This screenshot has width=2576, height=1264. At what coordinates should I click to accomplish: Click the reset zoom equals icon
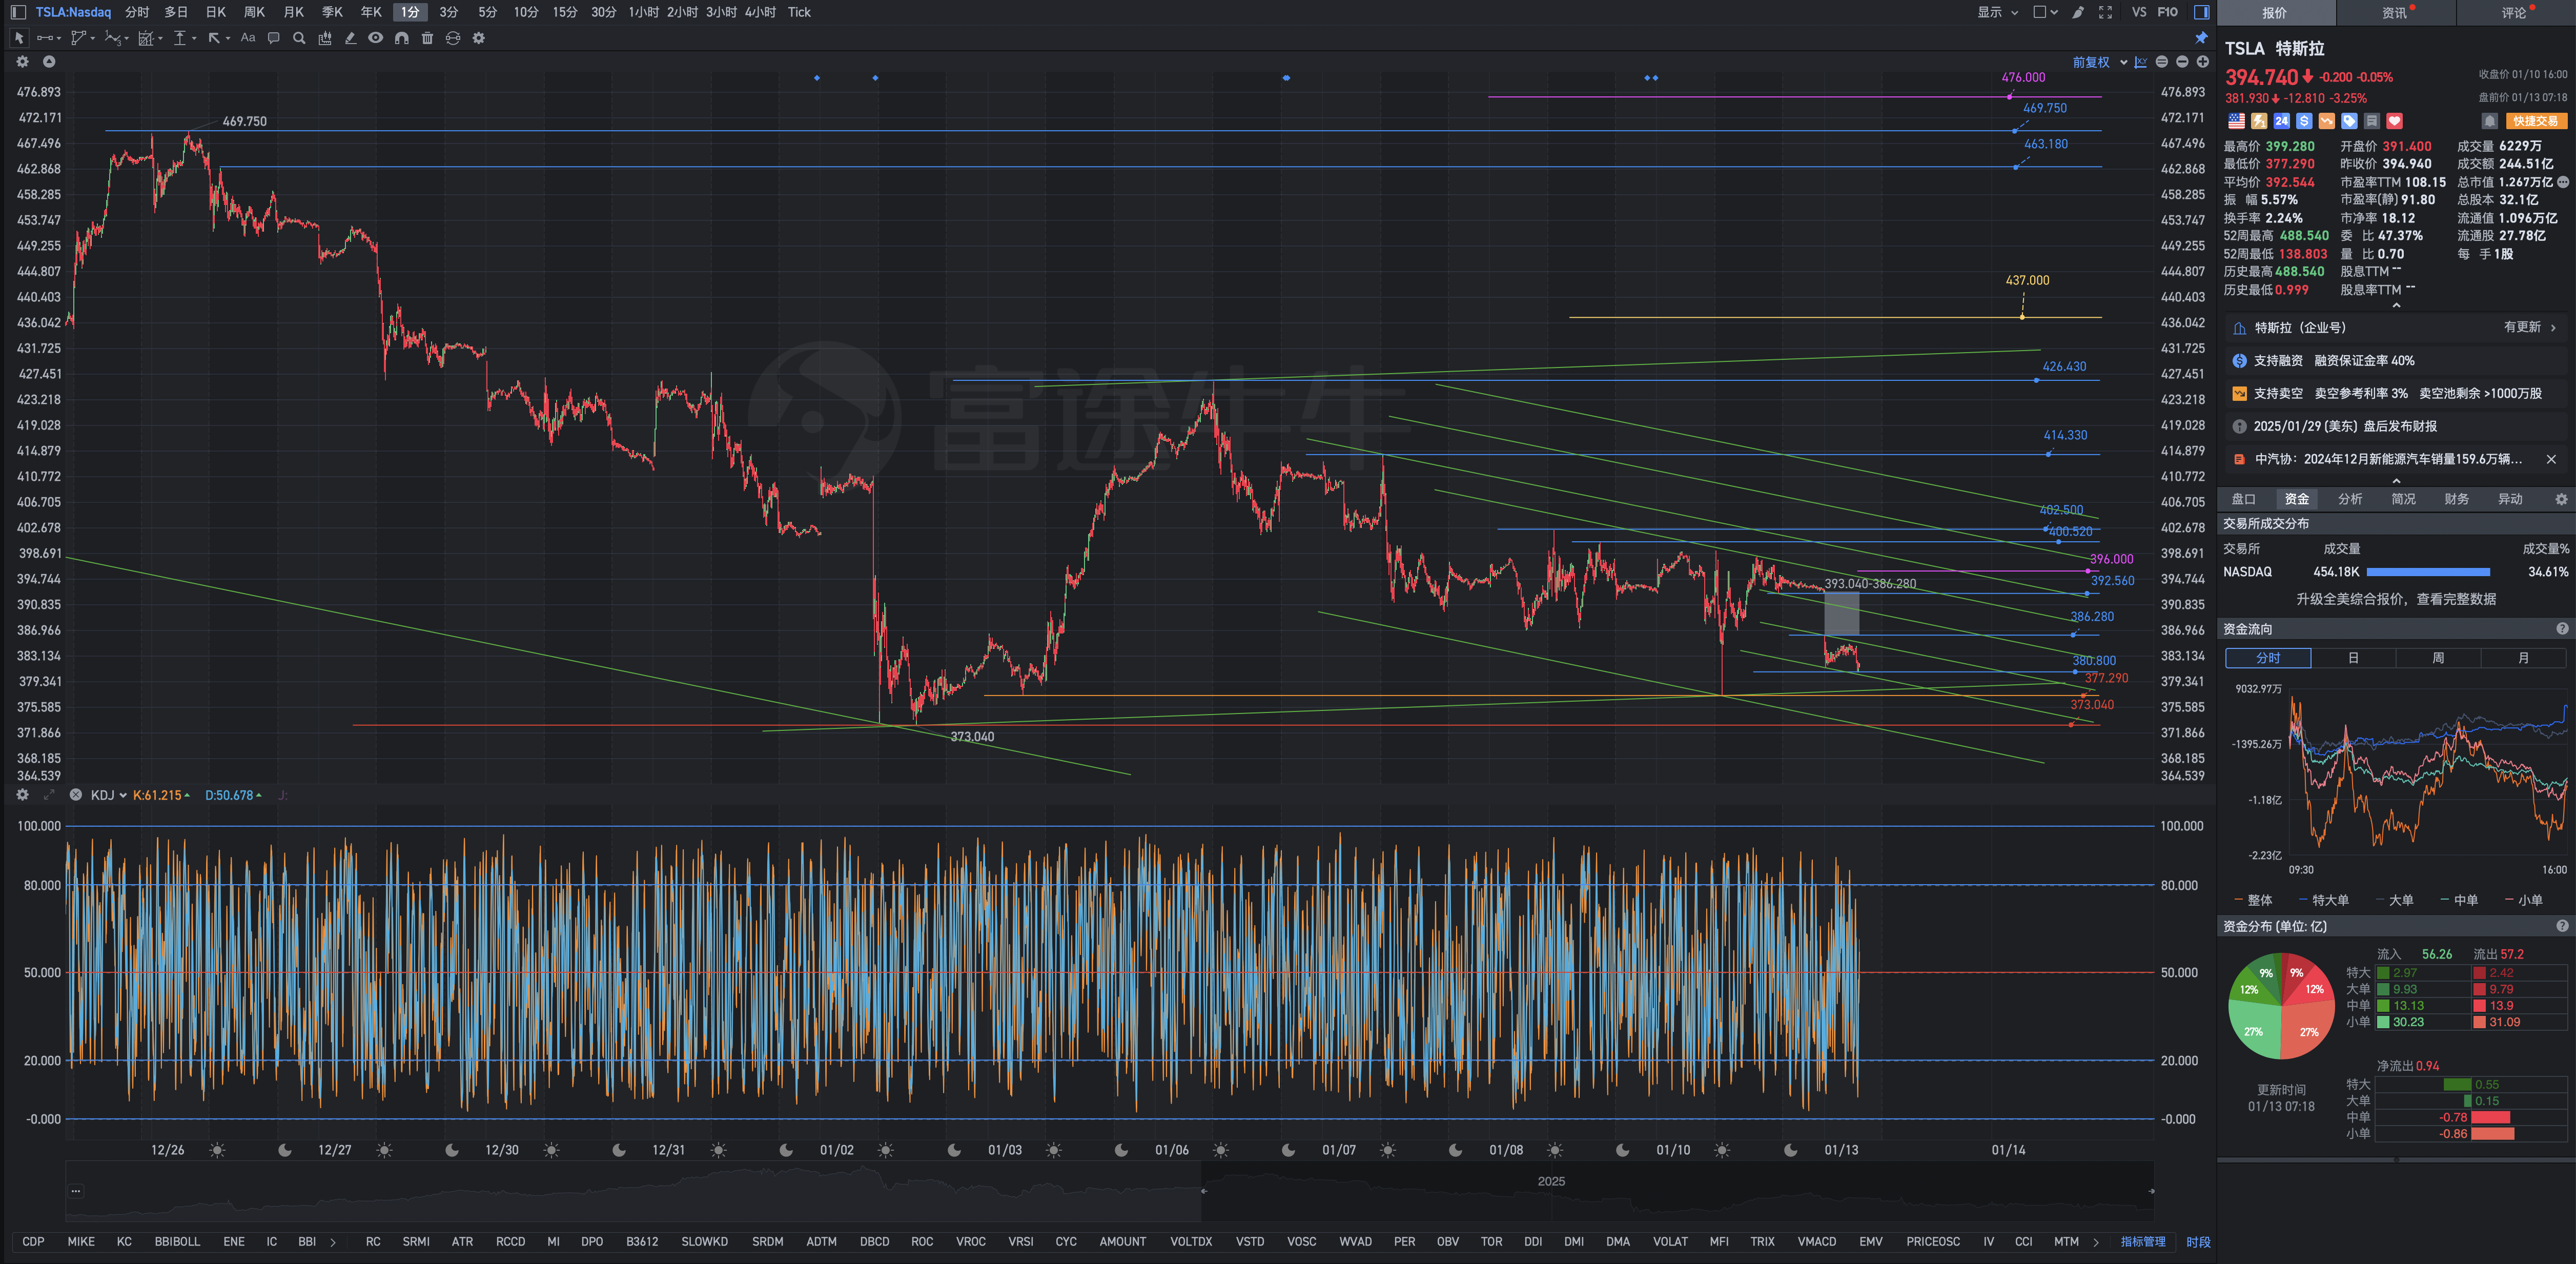2162,62
